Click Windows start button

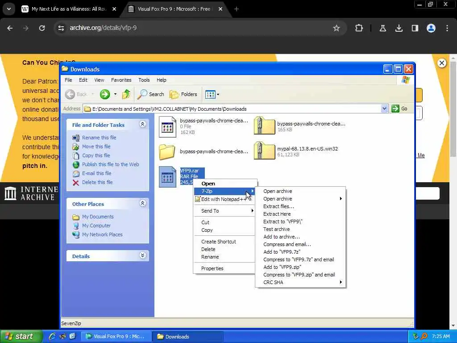(21, 337)
